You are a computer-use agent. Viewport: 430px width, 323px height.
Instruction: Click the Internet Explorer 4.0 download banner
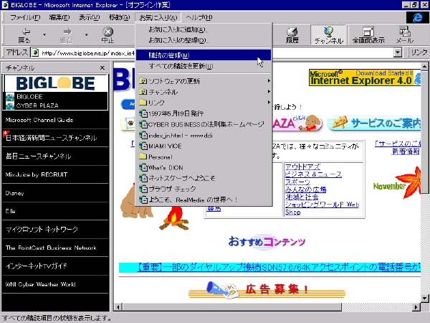[x=365, y=78]
